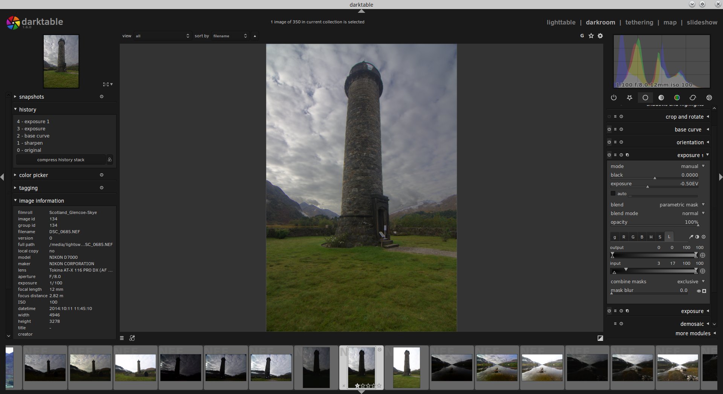Reset parameters of demosaic module
This screenshot has width=723, height=394.
click(621, 324)
